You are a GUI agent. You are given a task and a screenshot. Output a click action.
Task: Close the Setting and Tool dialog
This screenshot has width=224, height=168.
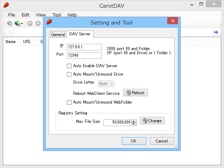click(173, 21)
